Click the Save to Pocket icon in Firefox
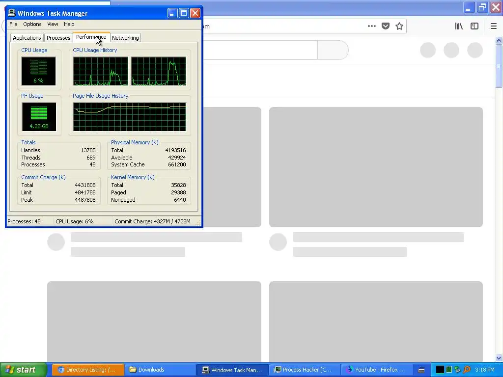 coord(386,26)
